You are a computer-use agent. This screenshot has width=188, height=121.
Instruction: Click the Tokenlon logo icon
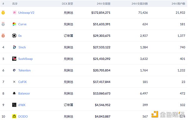click(x=14, y=70)
